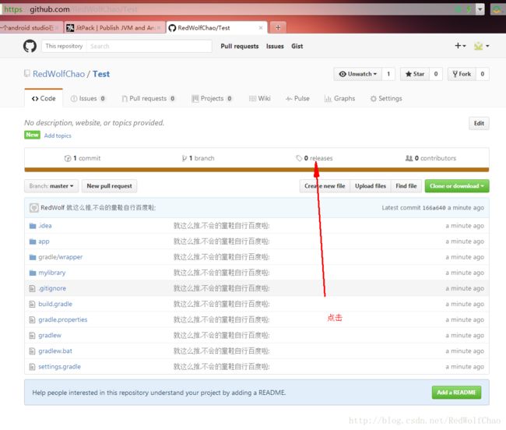Click the RedWolf committer avatar
This screenshot has height=430, width=506.
click(34, 207)
